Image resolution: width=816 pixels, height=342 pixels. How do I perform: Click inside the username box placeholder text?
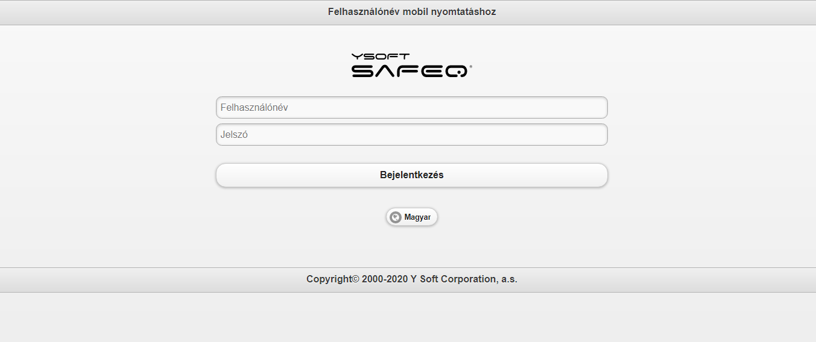coord(254,108)
